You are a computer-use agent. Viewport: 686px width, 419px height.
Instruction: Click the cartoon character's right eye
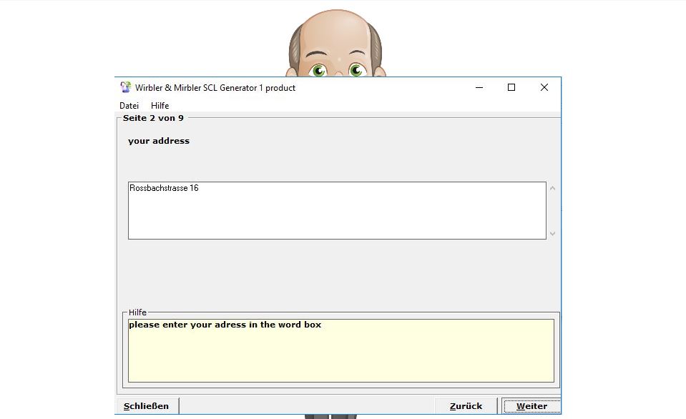[357, 69]
